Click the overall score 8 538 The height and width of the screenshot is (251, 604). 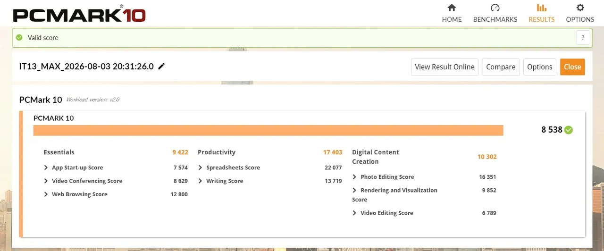(x=552, y=130)
